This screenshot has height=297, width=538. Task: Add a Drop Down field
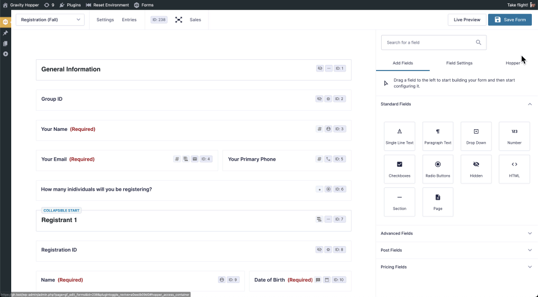tap(476, 136)
